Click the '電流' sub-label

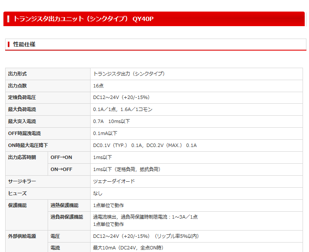[55, 248]
